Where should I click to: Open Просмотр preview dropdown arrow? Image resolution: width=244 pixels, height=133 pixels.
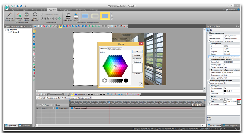[x=86, y=94]
